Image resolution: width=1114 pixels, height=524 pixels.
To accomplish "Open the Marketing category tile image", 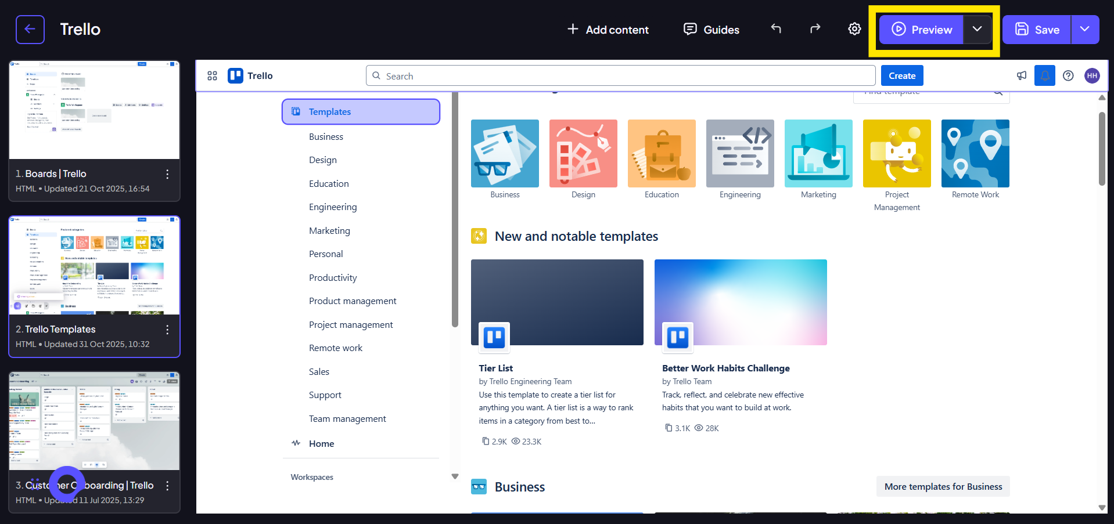I will pyautogui.click(x=818, y=153).
